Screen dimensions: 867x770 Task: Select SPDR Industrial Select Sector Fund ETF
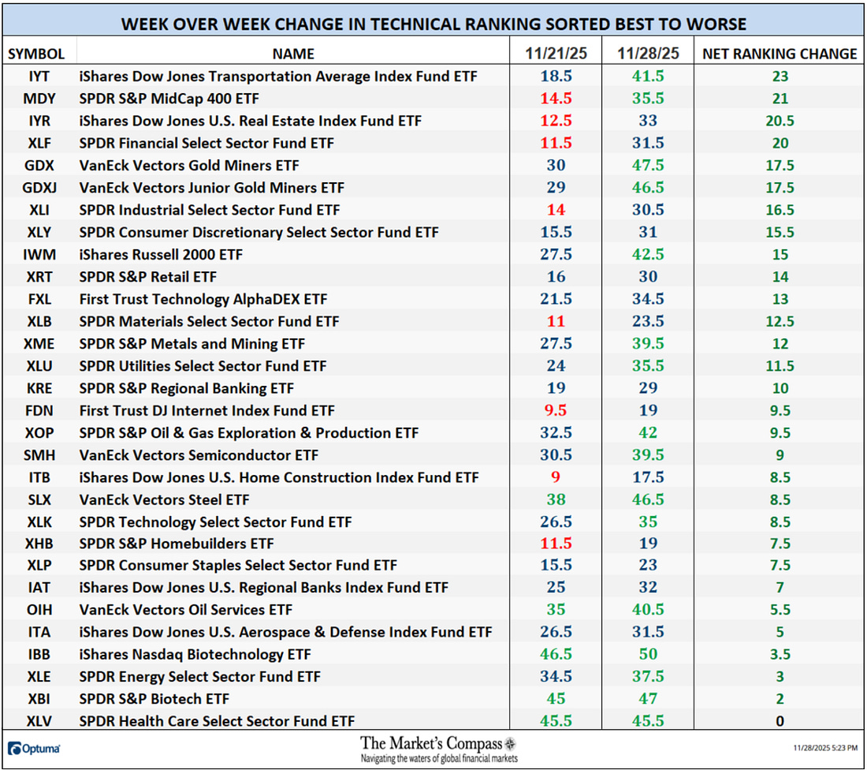click(210, 210)
